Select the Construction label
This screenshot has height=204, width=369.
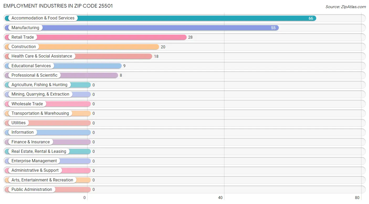pos(24,46)
